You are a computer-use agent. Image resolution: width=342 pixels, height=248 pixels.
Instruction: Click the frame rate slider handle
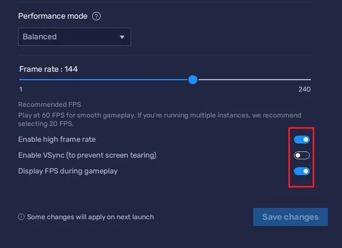(193, 80)
